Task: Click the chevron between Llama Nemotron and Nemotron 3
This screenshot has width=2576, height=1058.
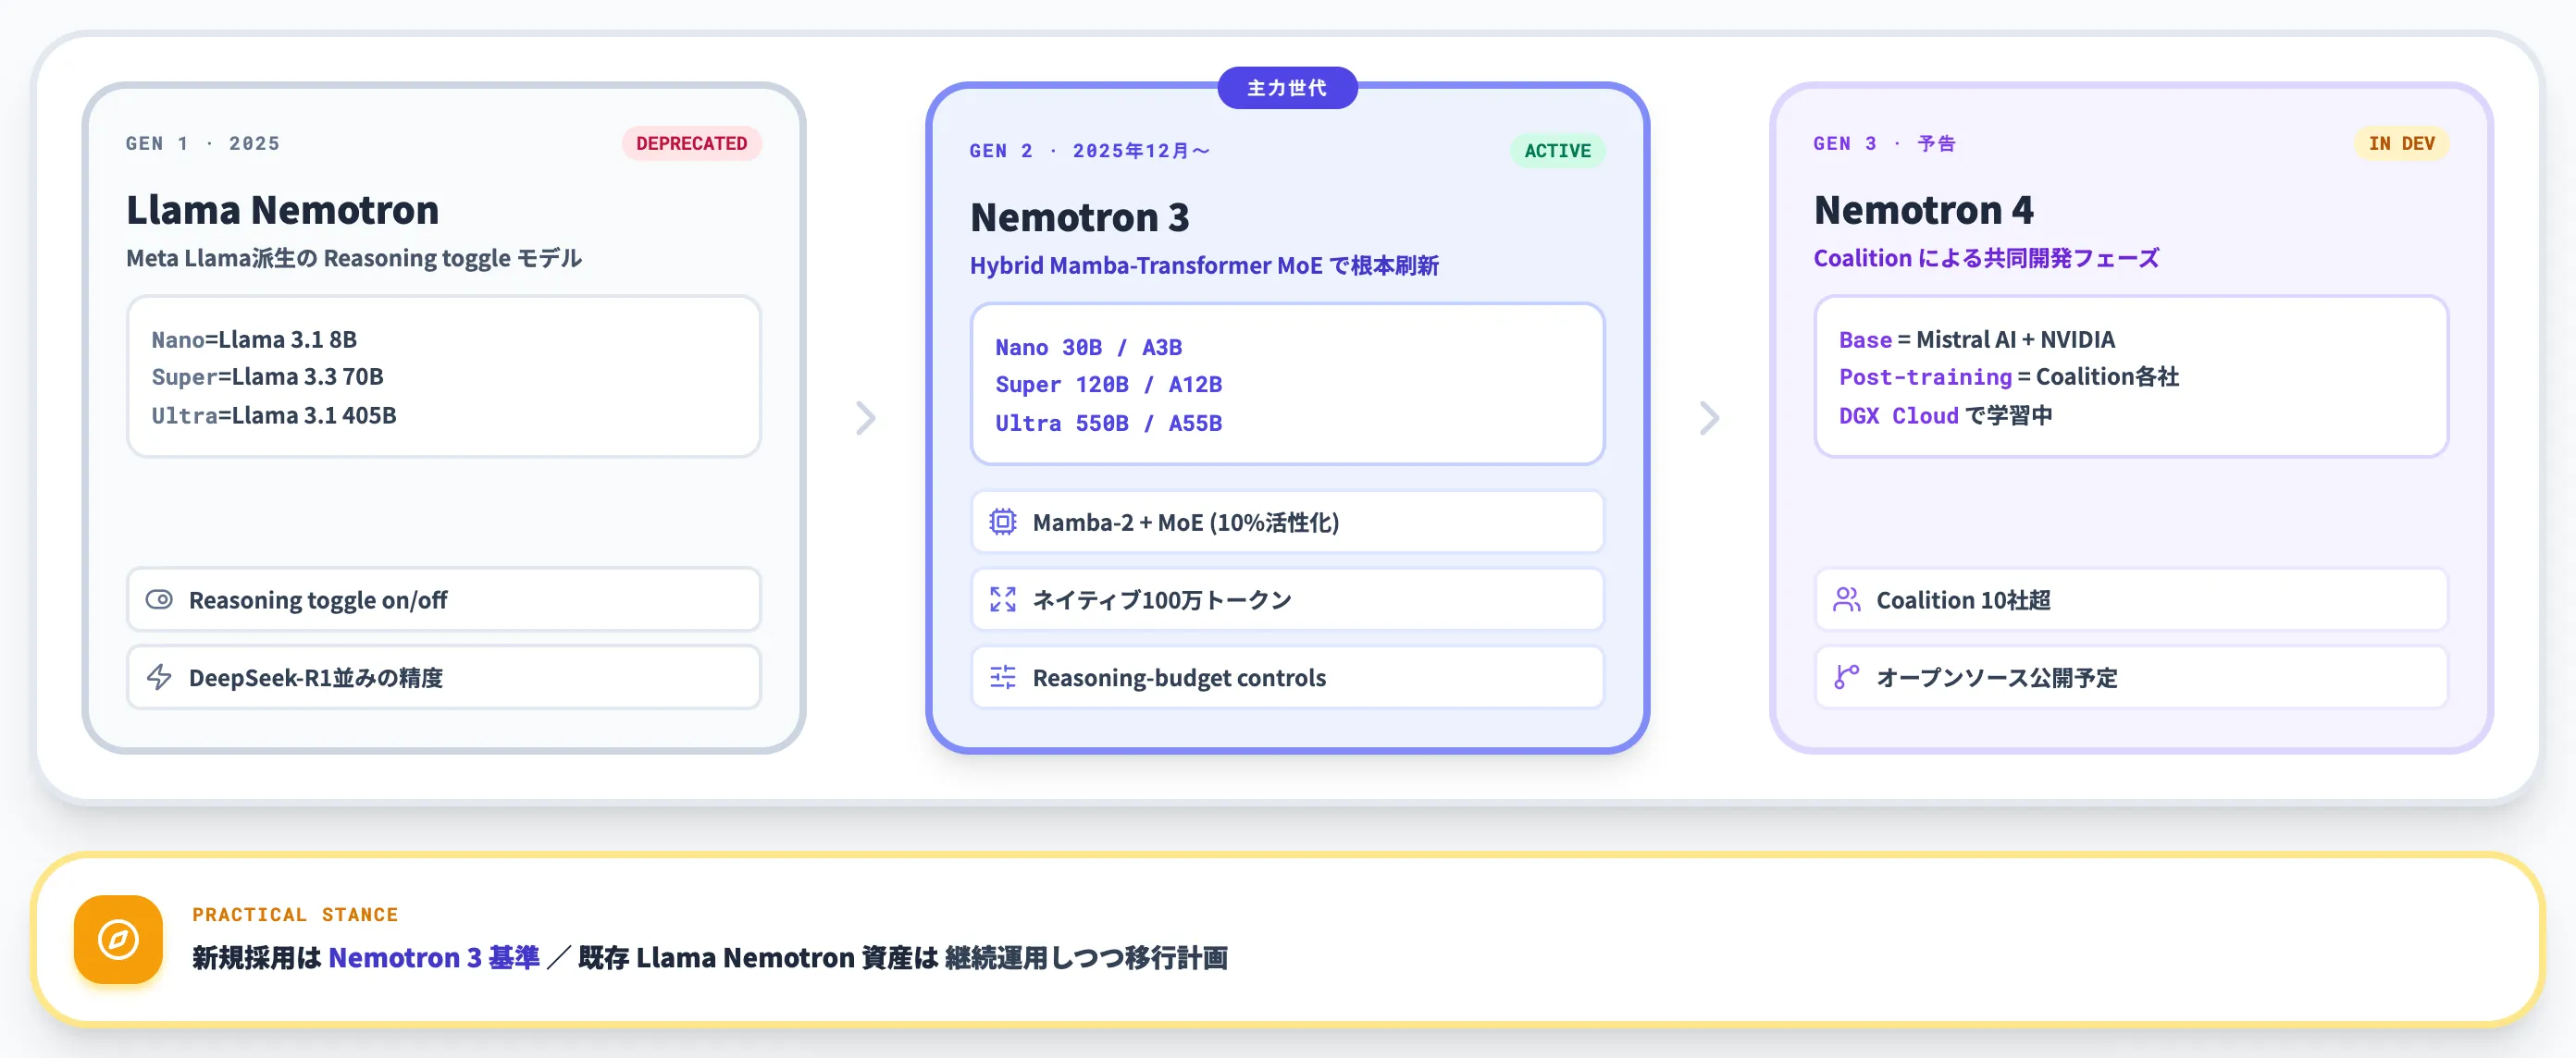Action: point(866,418)
